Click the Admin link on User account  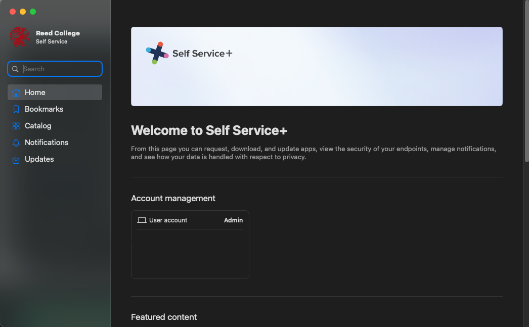coord(233,220)
